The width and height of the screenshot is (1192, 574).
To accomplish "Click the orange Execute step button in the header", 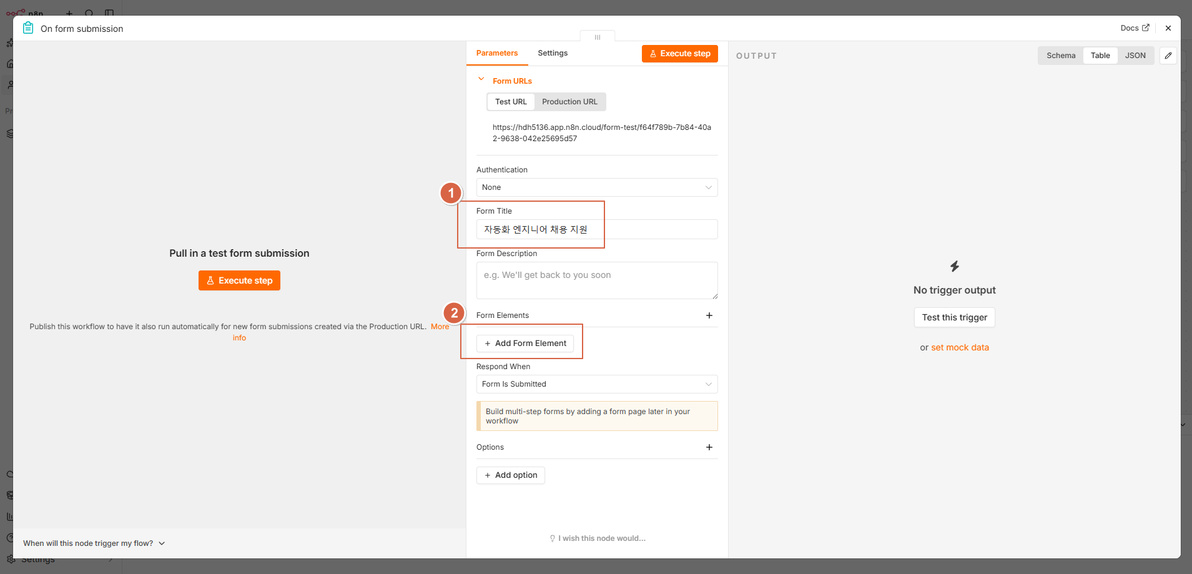I will pyautogui.click(x=679, y=54).
